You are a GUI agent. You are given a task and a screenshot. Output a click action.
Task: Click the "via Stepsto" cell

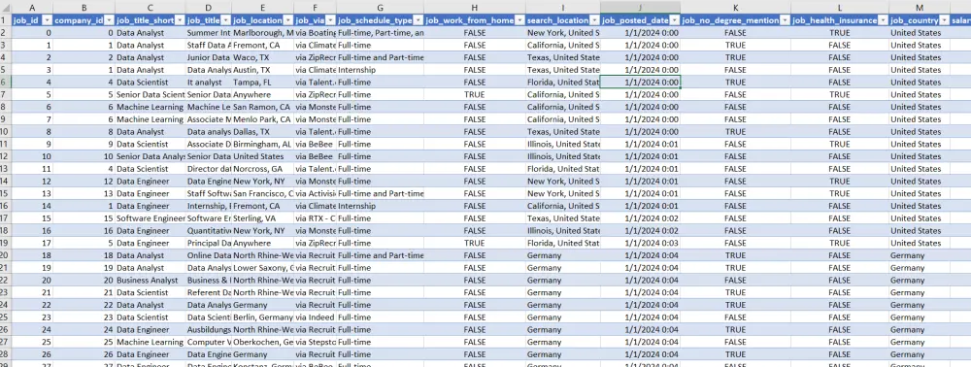[x=316, y=343]
